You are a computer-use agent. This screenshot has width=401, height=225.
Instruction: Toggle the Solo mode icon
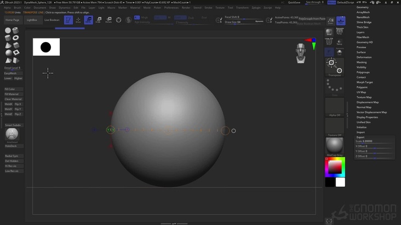click(339, 52)
